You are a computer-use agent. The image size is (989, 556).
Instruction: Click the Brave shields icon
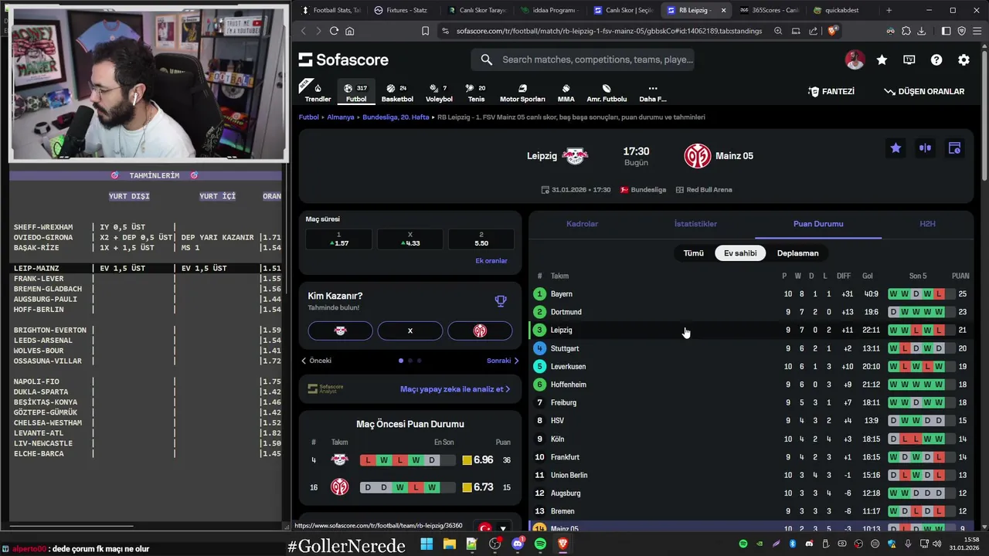click(832, 31)
